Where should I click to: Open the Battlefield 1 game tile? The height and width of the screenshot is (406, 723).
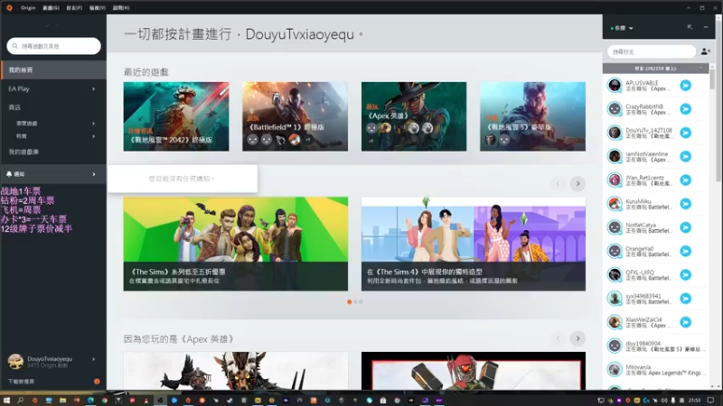tap(296, 116)
